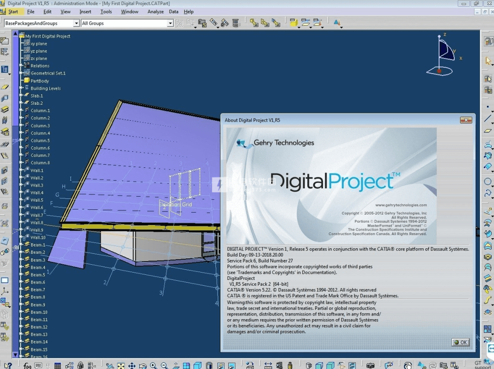
Task: Select the Rotate view tool
Action: coord(143,365)
